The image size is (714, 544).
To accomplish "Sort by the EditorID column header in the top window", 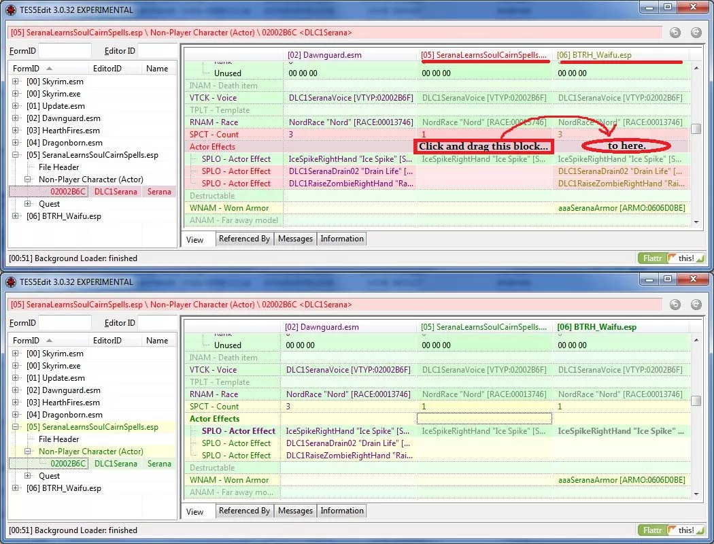I will coord(116,68).
